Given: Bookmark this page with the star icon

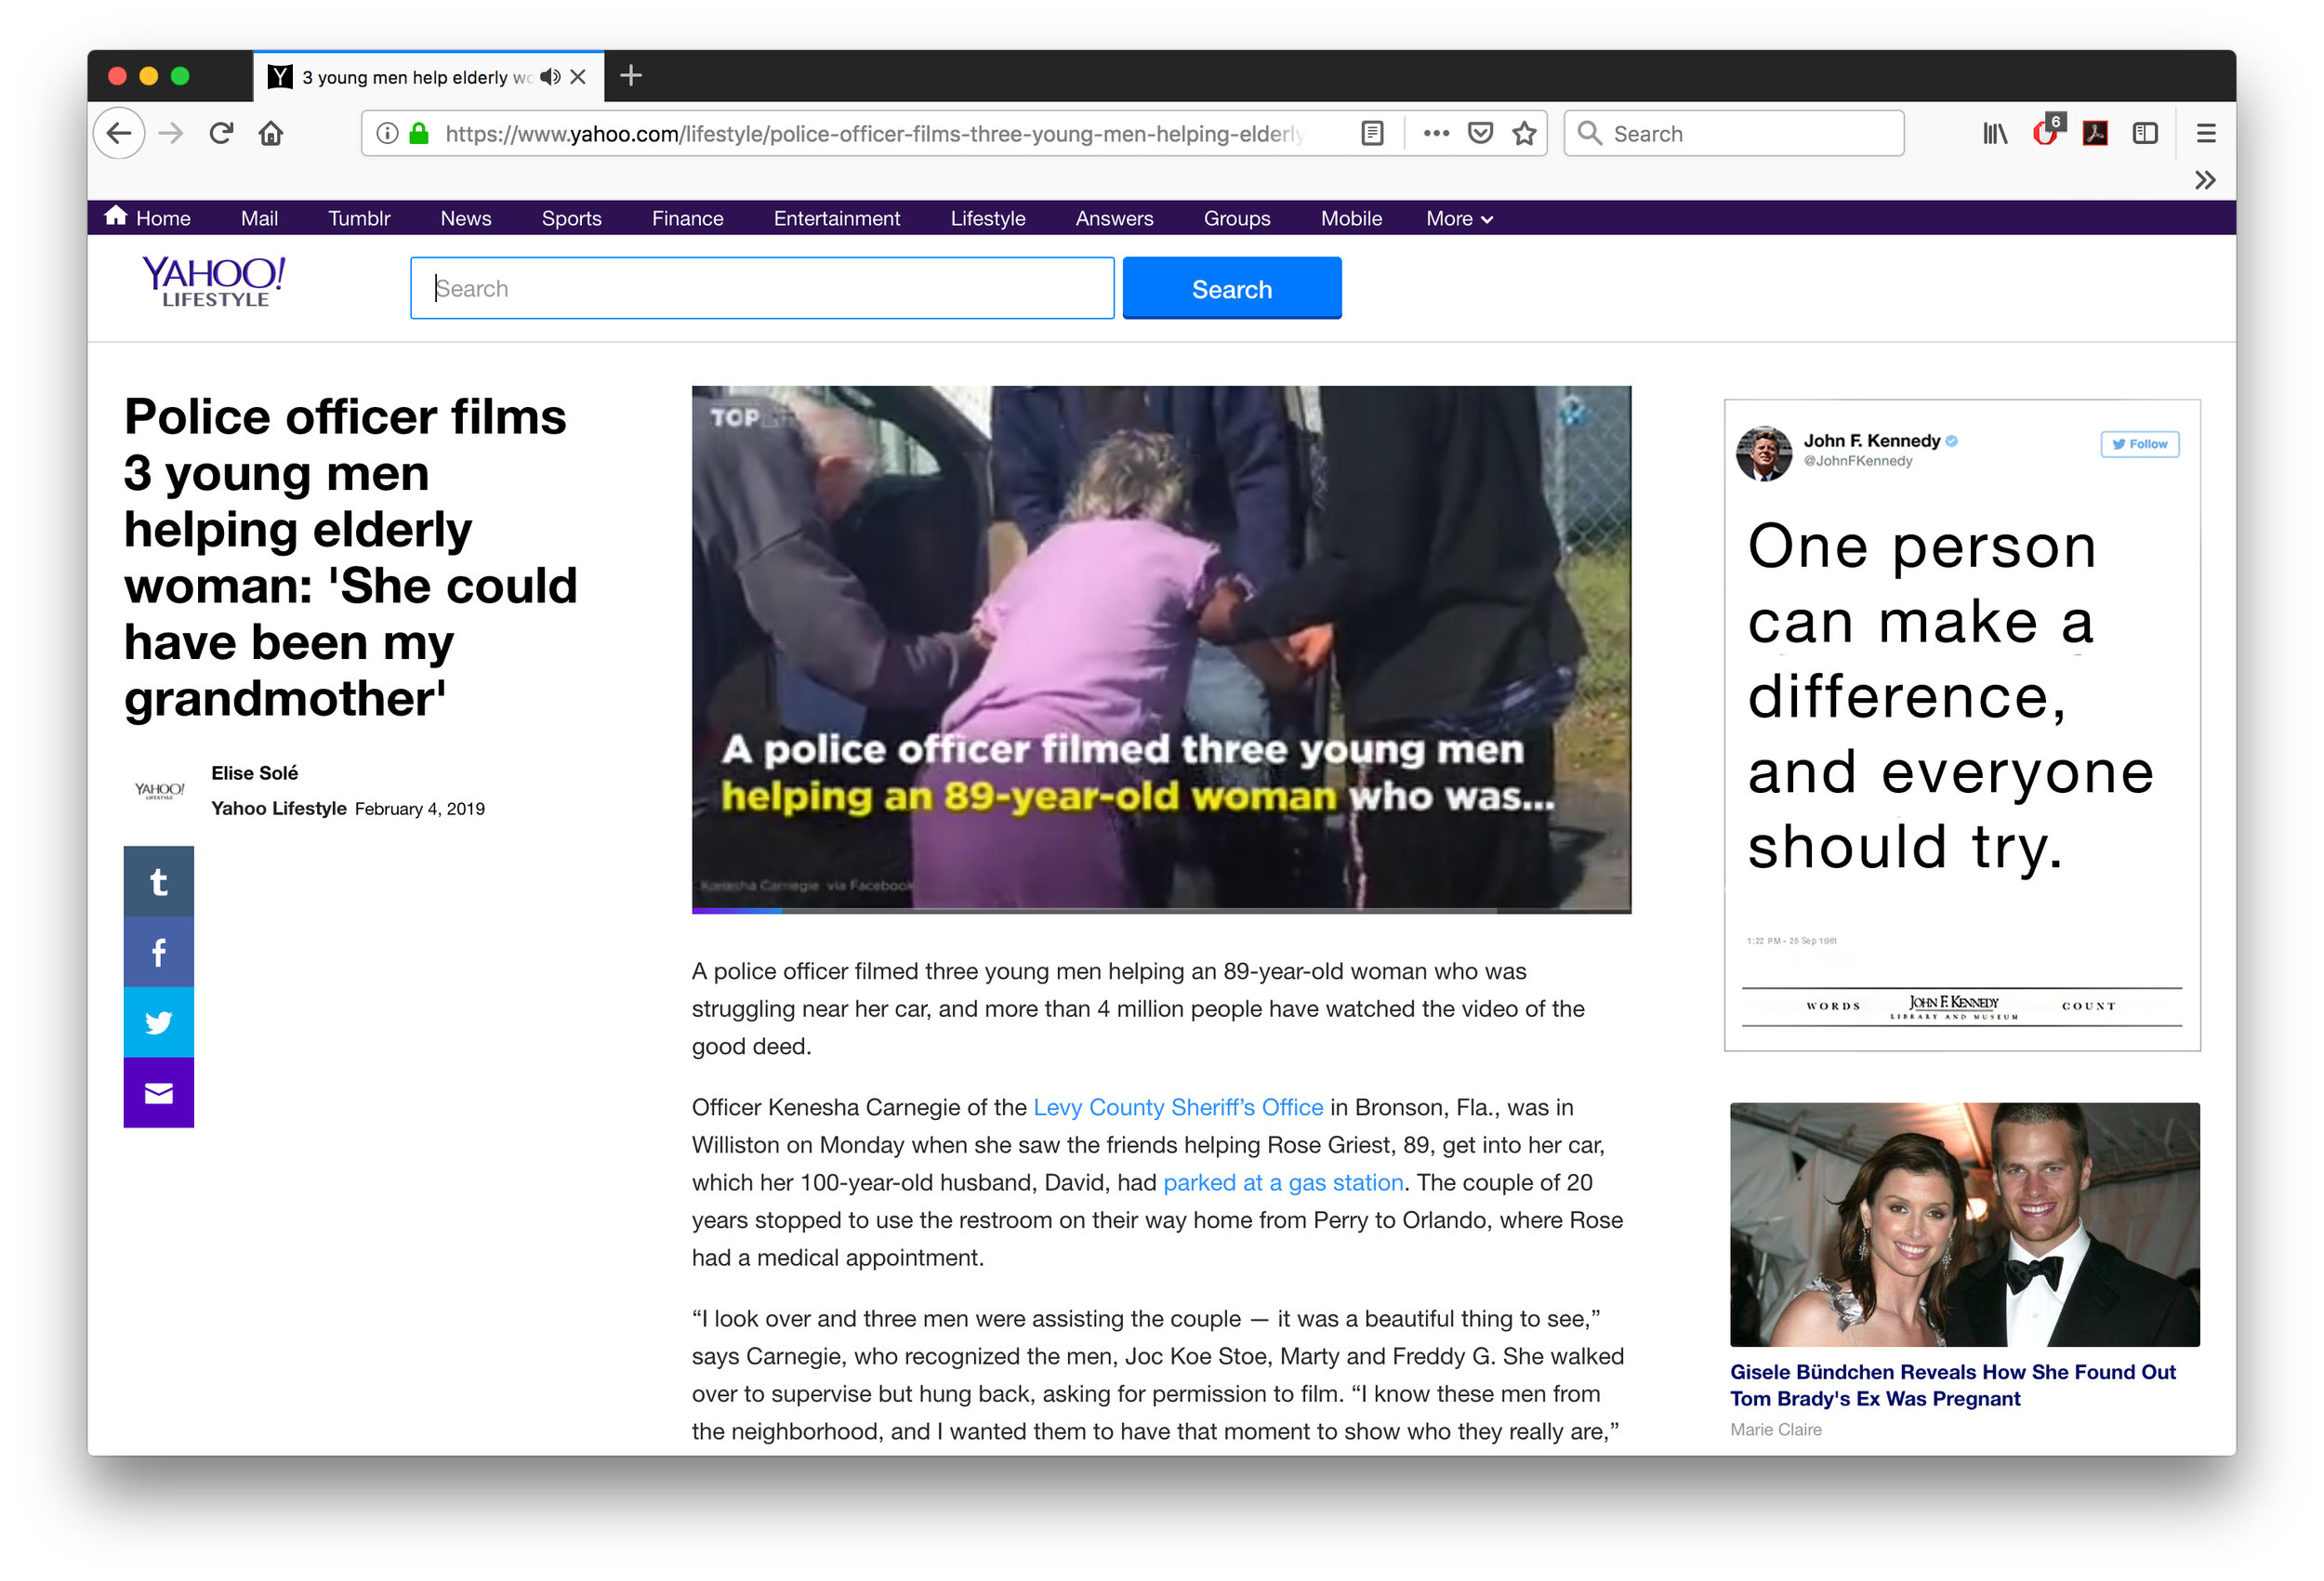Looking at the screenshot, I should click(1524, 133).
